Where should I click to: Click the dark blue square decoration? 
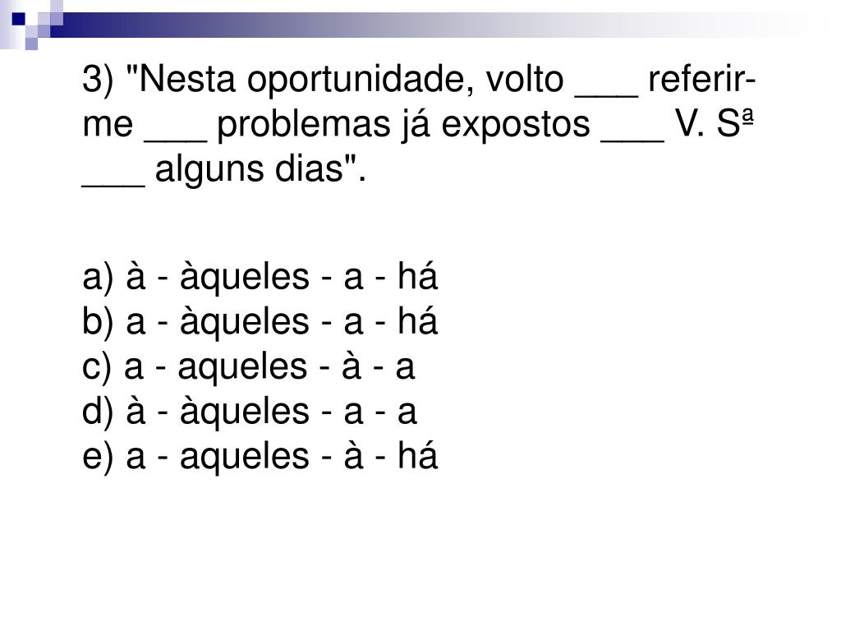[x=19, y=19]
